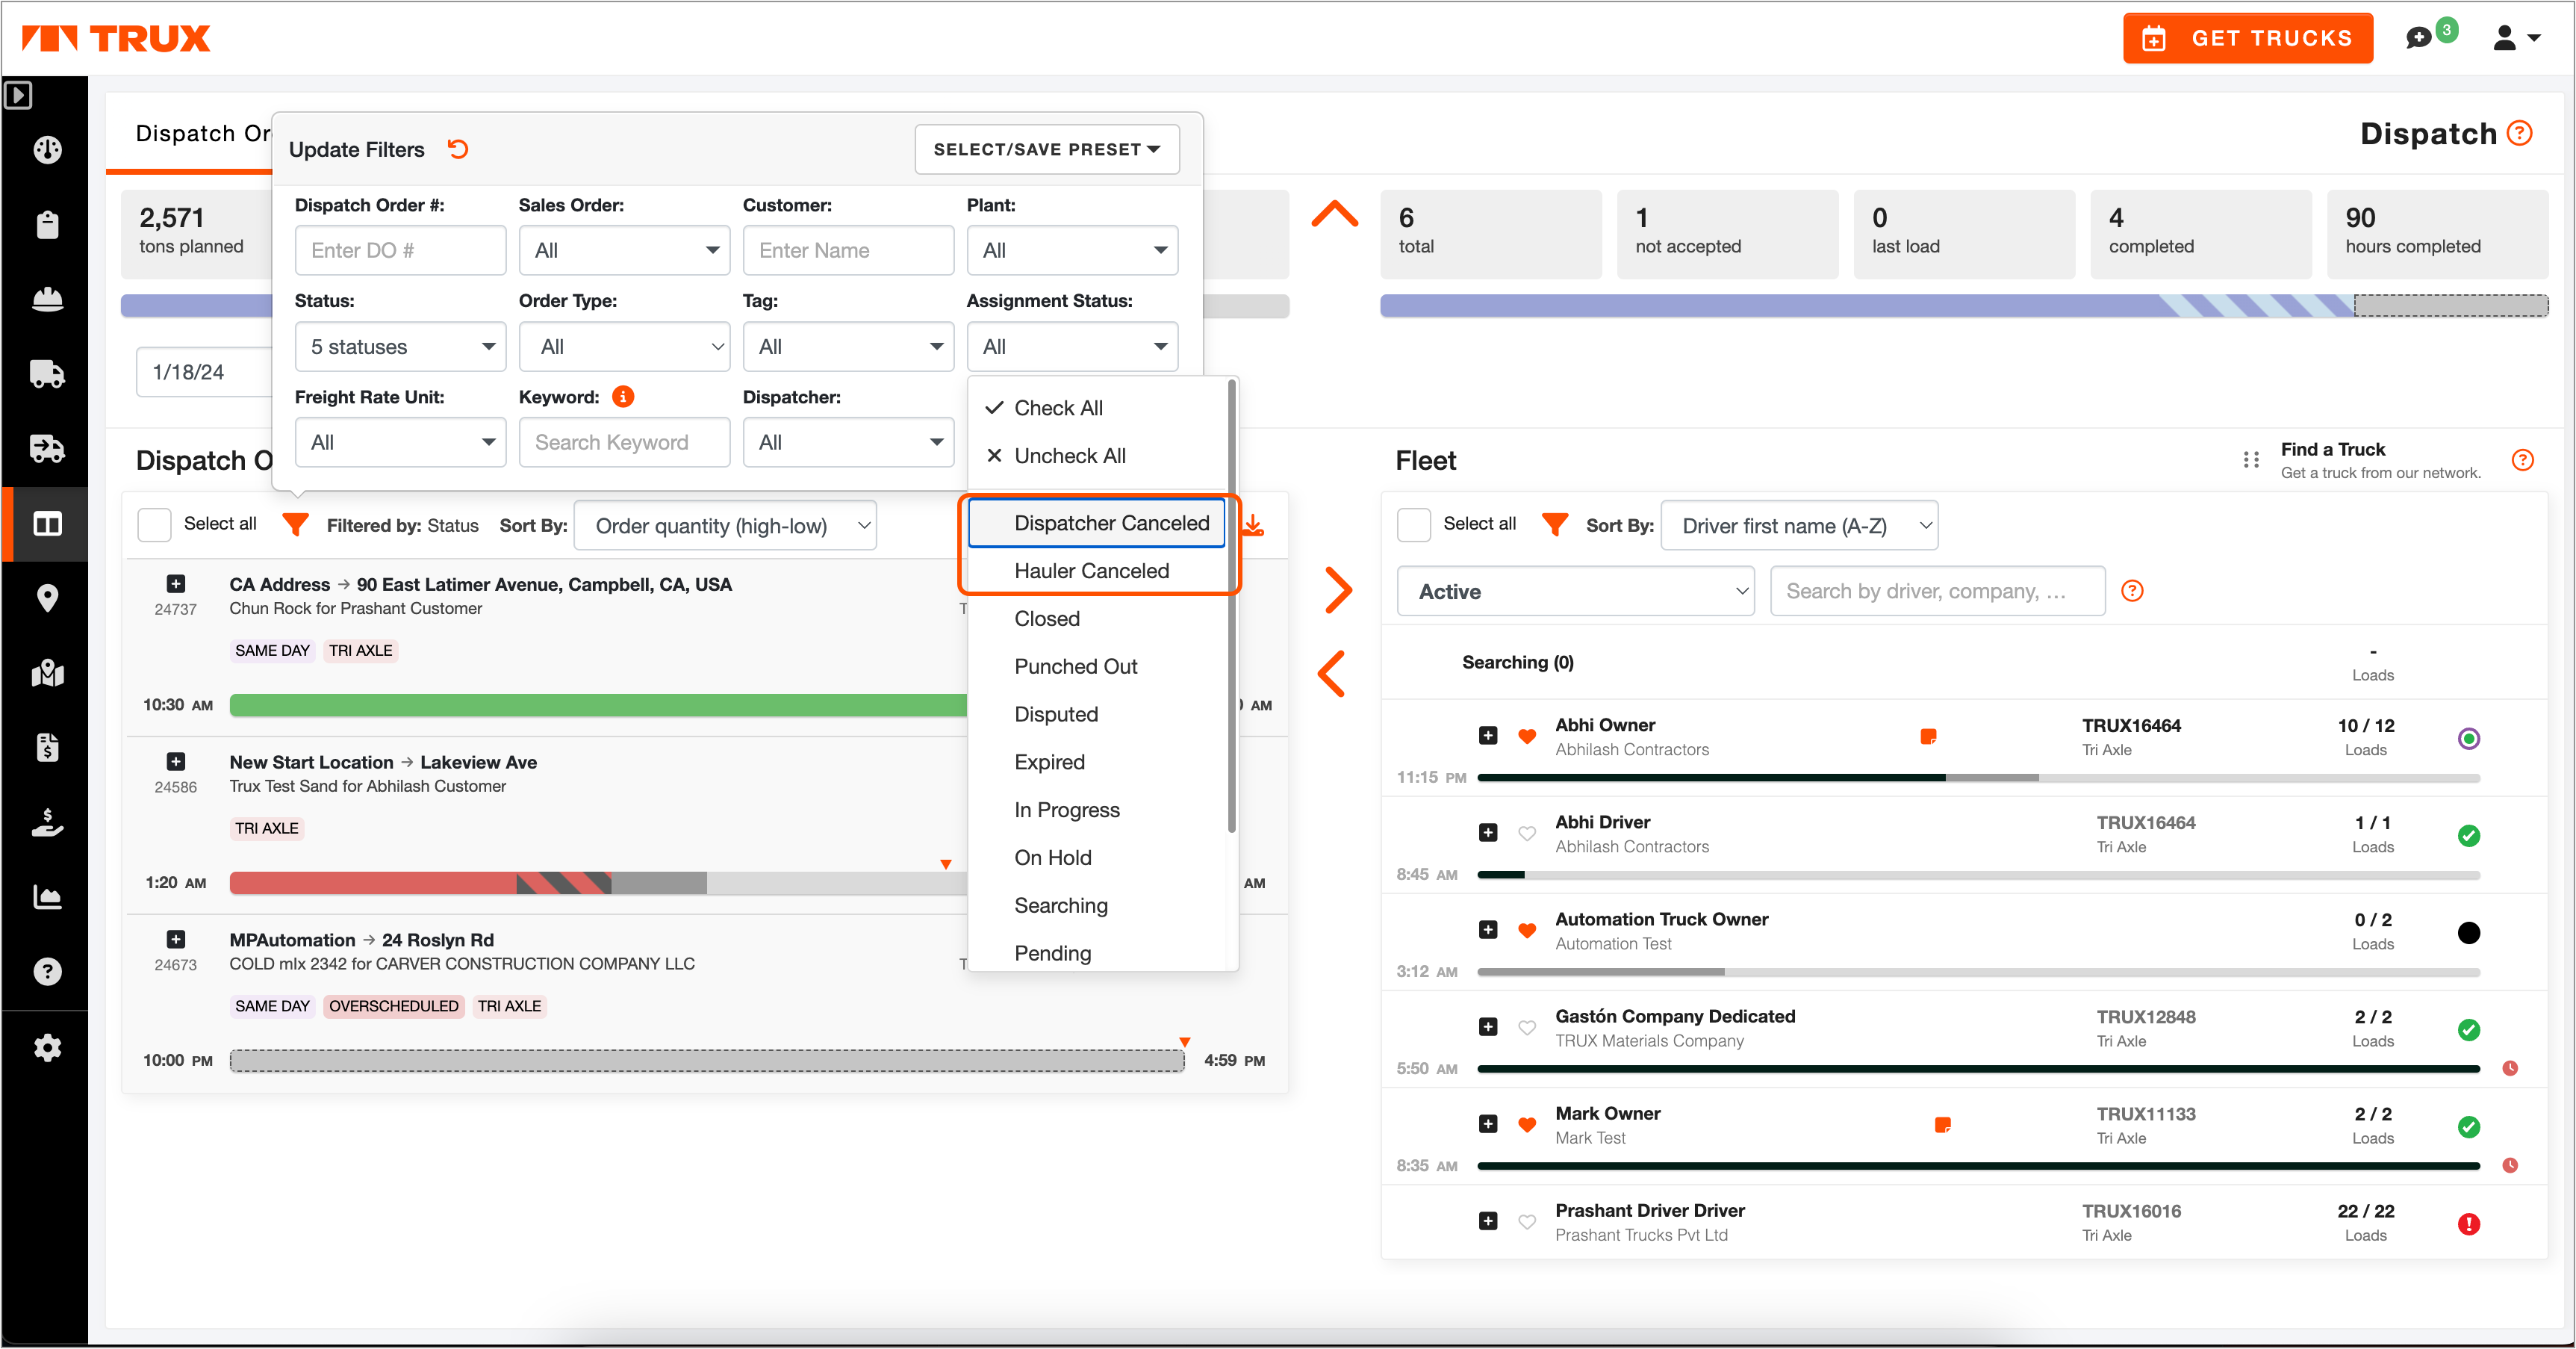Select In Progress status option

[1097, 810]
